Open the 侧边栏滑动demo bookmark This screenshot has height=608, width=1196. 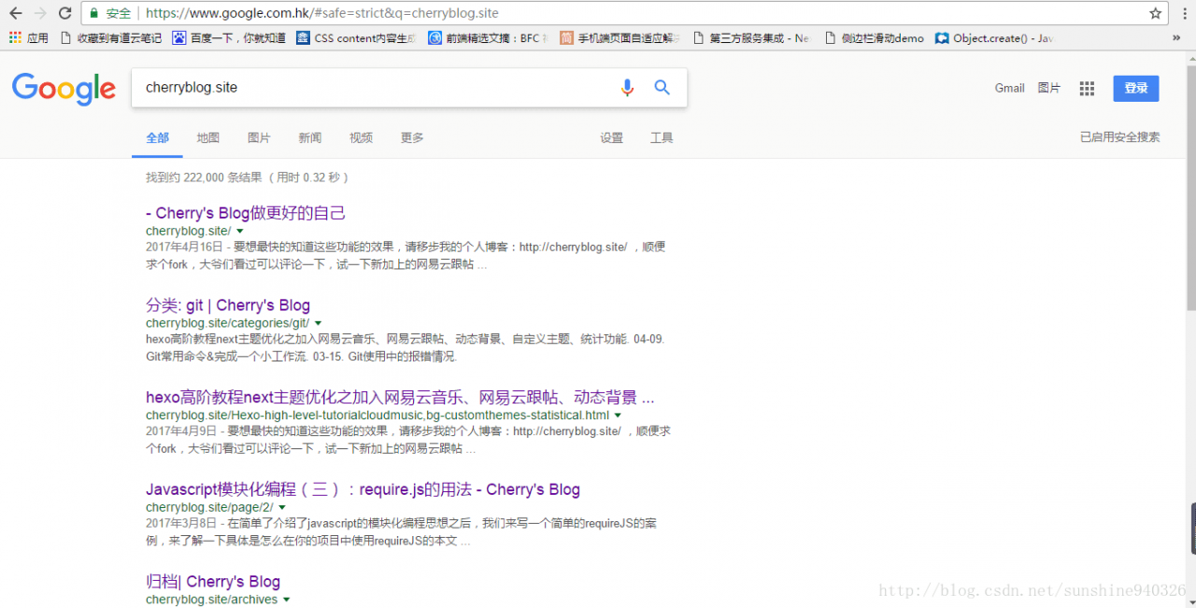point(874,38)
